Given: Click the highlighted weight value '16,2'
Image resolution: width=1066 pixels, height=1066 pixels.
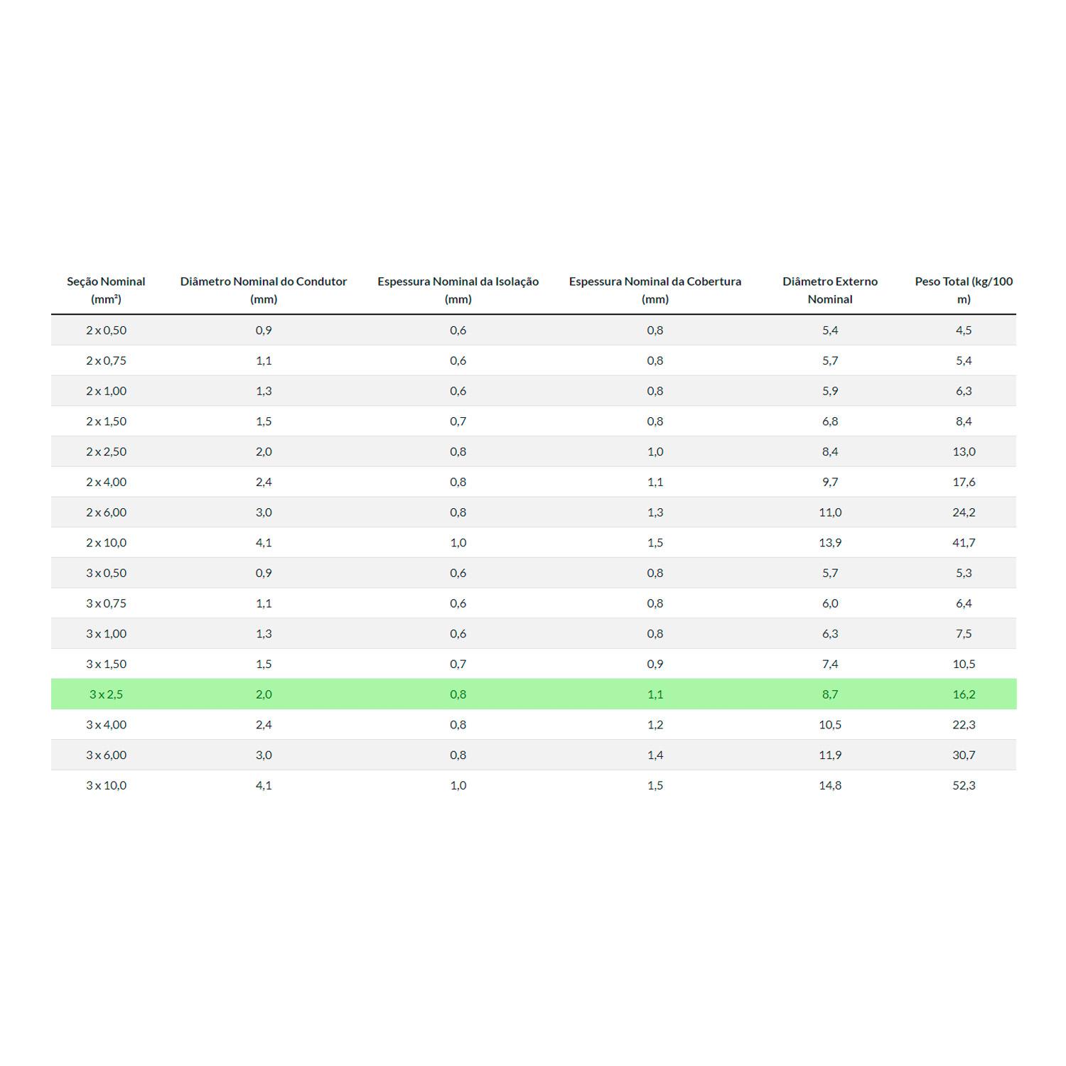Looking at the screenshot, I should click(964, 694).
